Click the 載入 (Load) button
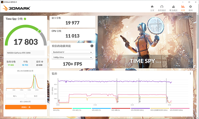Image resolution: width=199 pixels, height=119 pixels. click(15, 96)
